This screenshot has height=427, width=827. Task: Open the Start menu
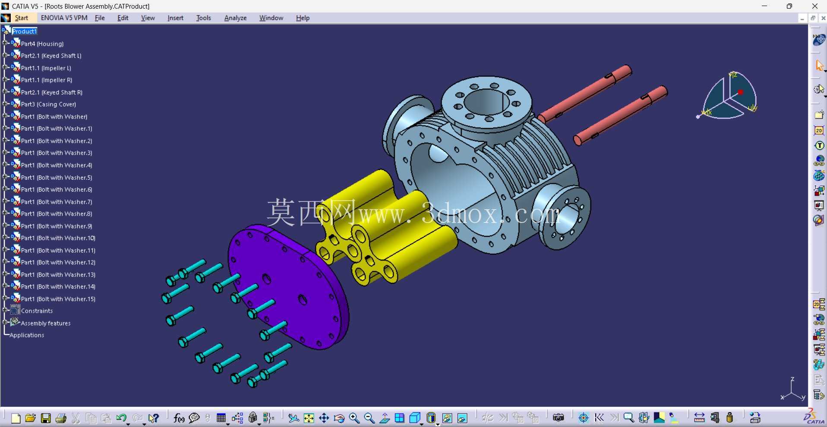click(21, 18)
